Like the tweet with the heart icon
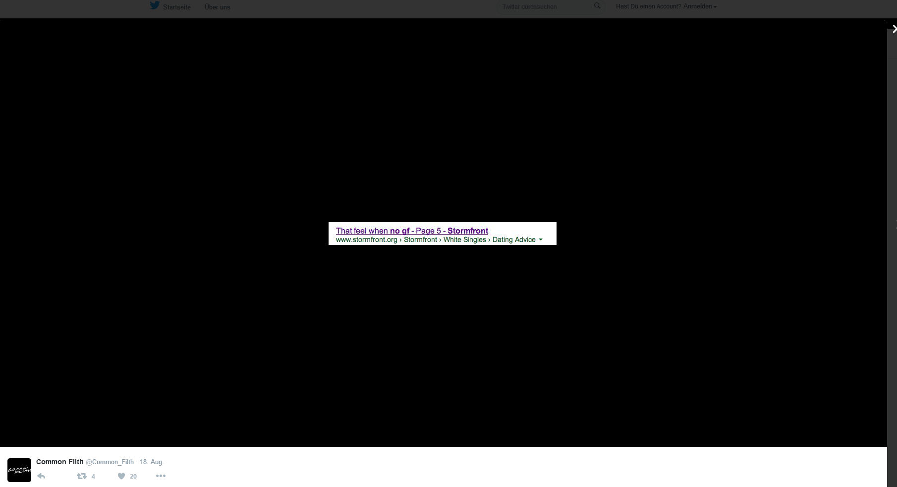897x487 pixels. click(x=121, y=476)
